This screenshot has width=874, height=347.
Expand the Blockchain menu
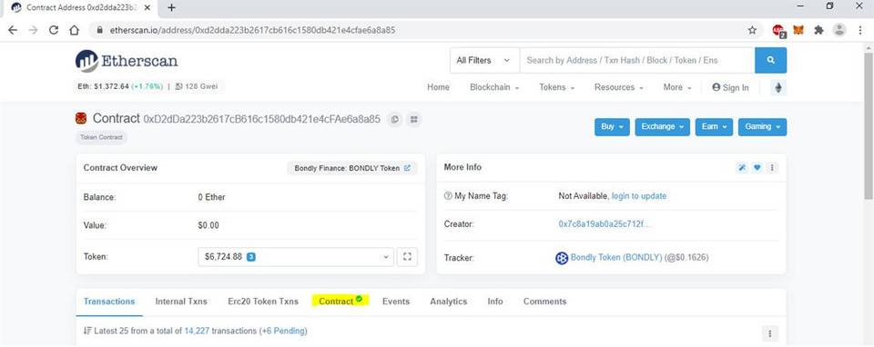[494, 87]
